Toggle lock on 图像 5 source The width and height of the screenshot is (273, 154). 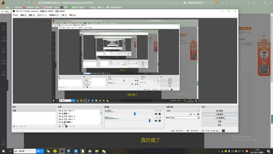(x=62, y=114)
